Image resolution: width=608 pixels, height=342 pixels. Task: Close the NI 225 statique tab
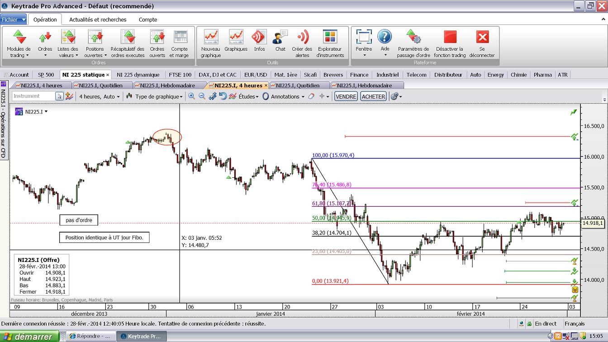click(x=108, y=75)
